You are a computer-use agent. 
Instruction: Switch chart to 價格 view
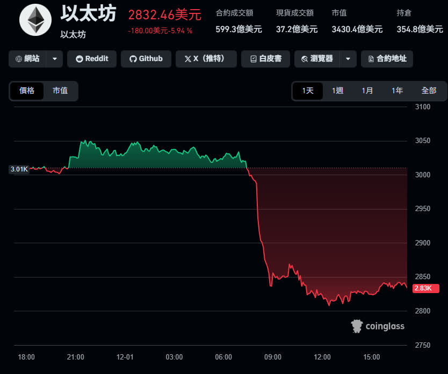[27, 91]
